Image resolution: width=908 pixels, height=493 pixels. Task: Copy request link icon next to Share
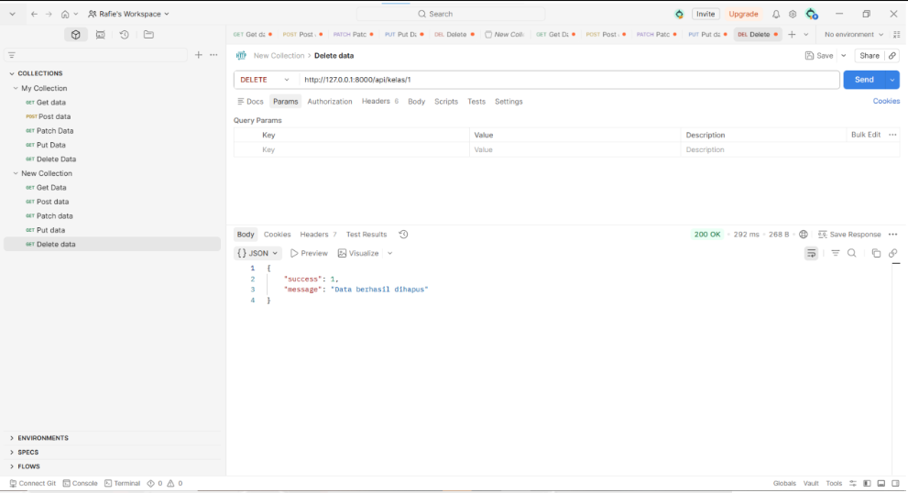pyautogui.click(x=892, y=56)
